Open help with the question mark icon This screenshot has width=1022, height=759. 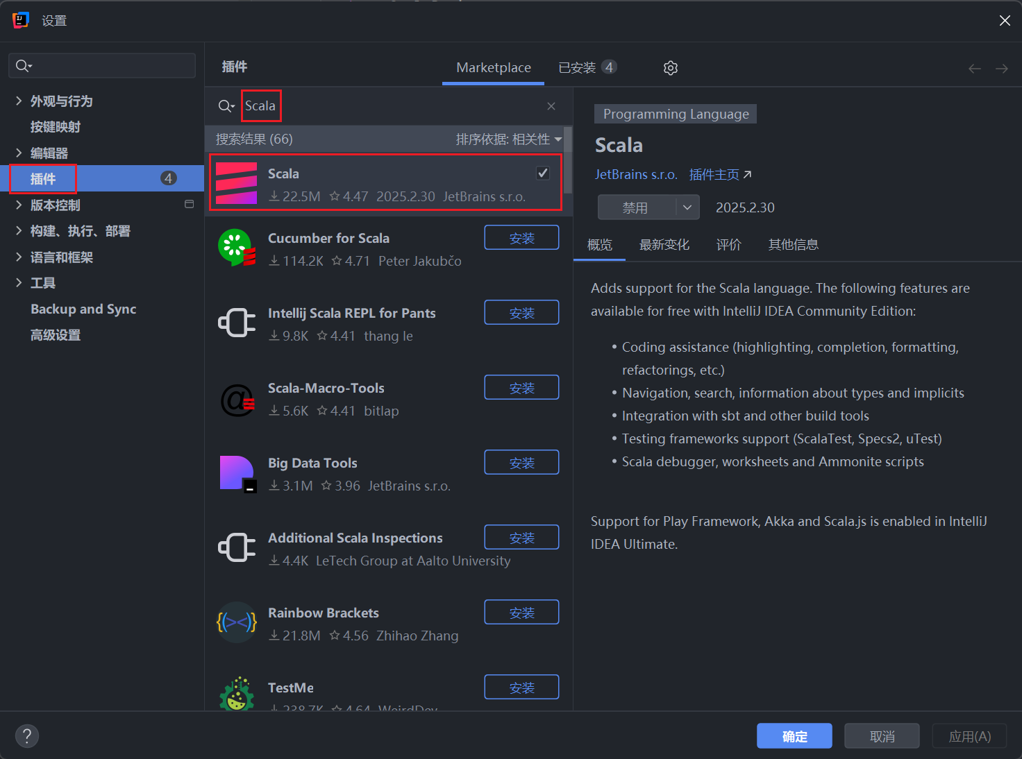[x=27, y=736]
